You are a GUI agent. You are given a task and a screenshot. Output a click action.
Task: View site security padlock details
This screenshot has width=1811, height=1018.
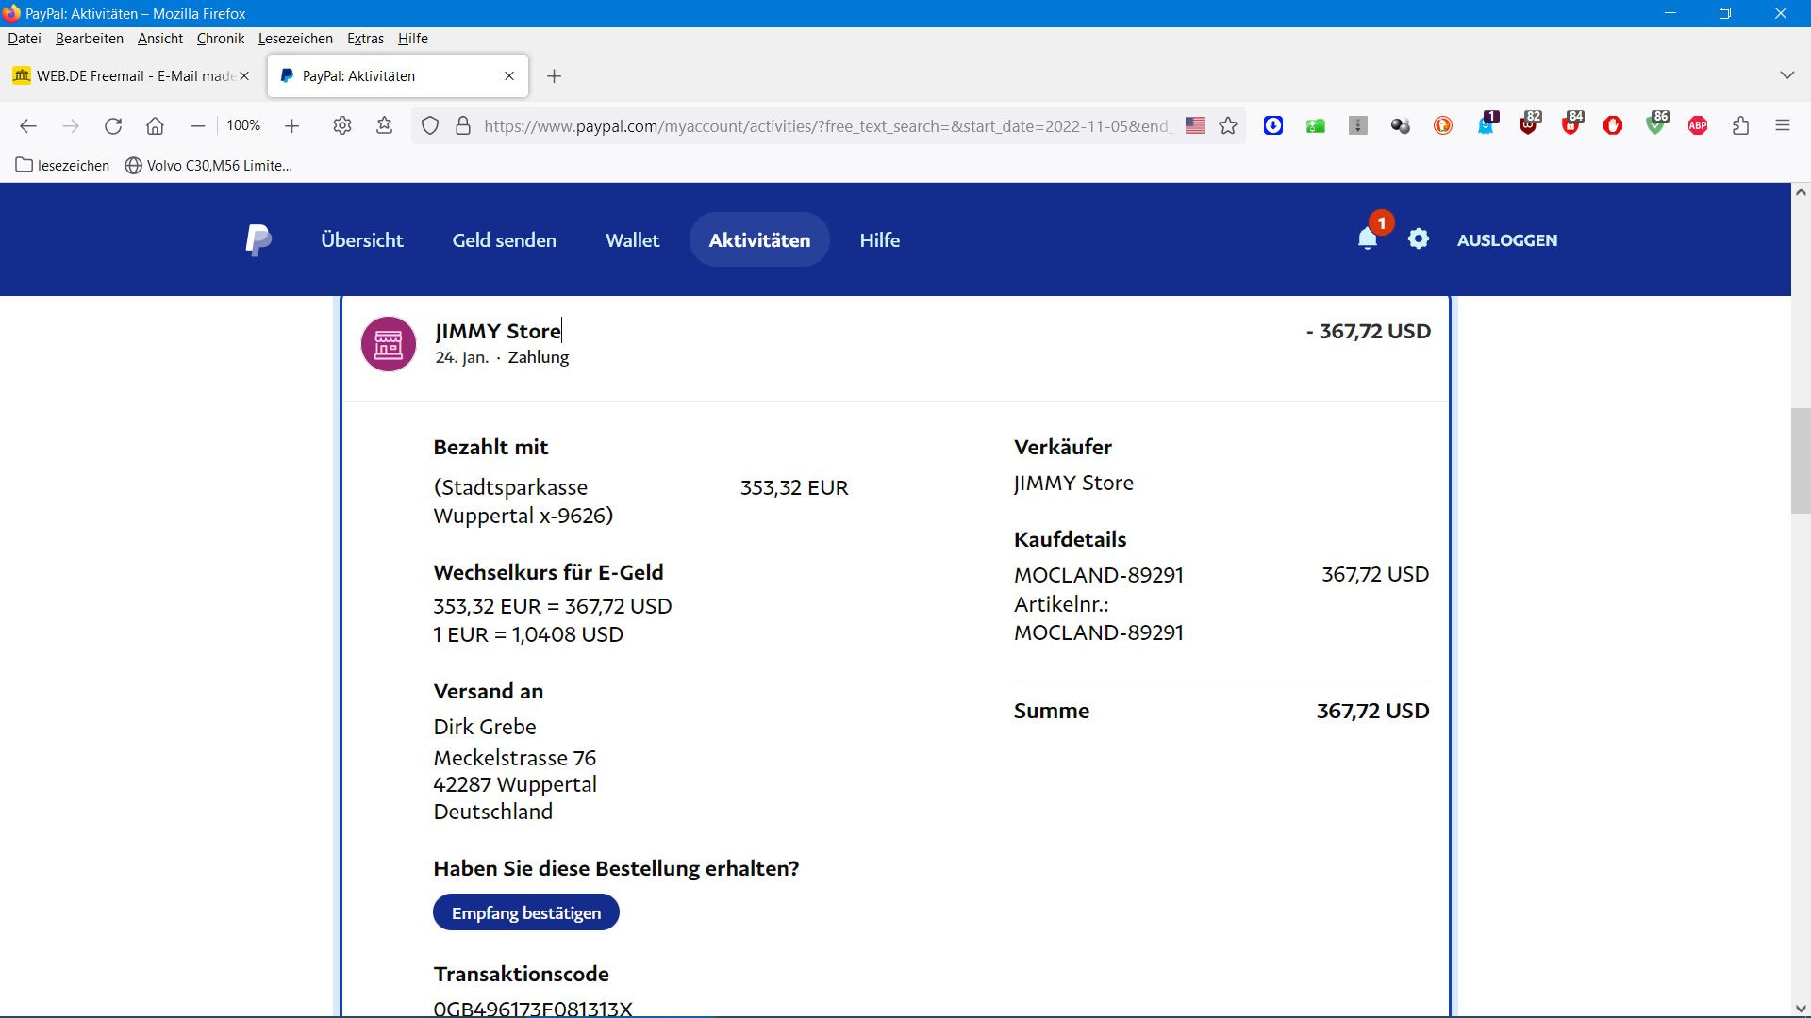pos(463,125)
